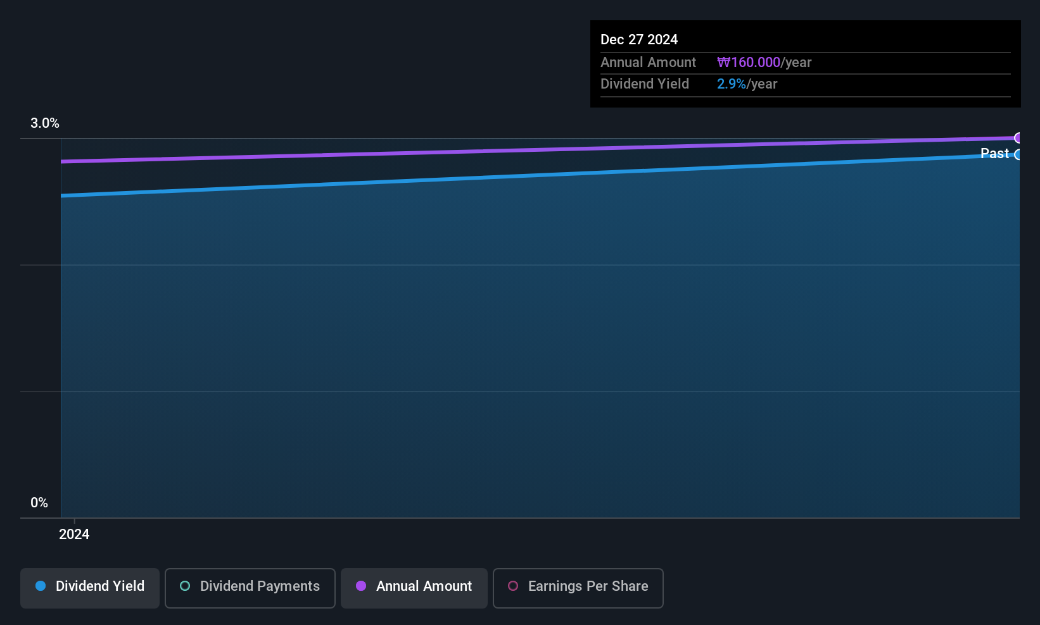The width and height of the screenshot is (1040, 625).
Task: Click the Past label on chart
Action: (x=994, y=154)
